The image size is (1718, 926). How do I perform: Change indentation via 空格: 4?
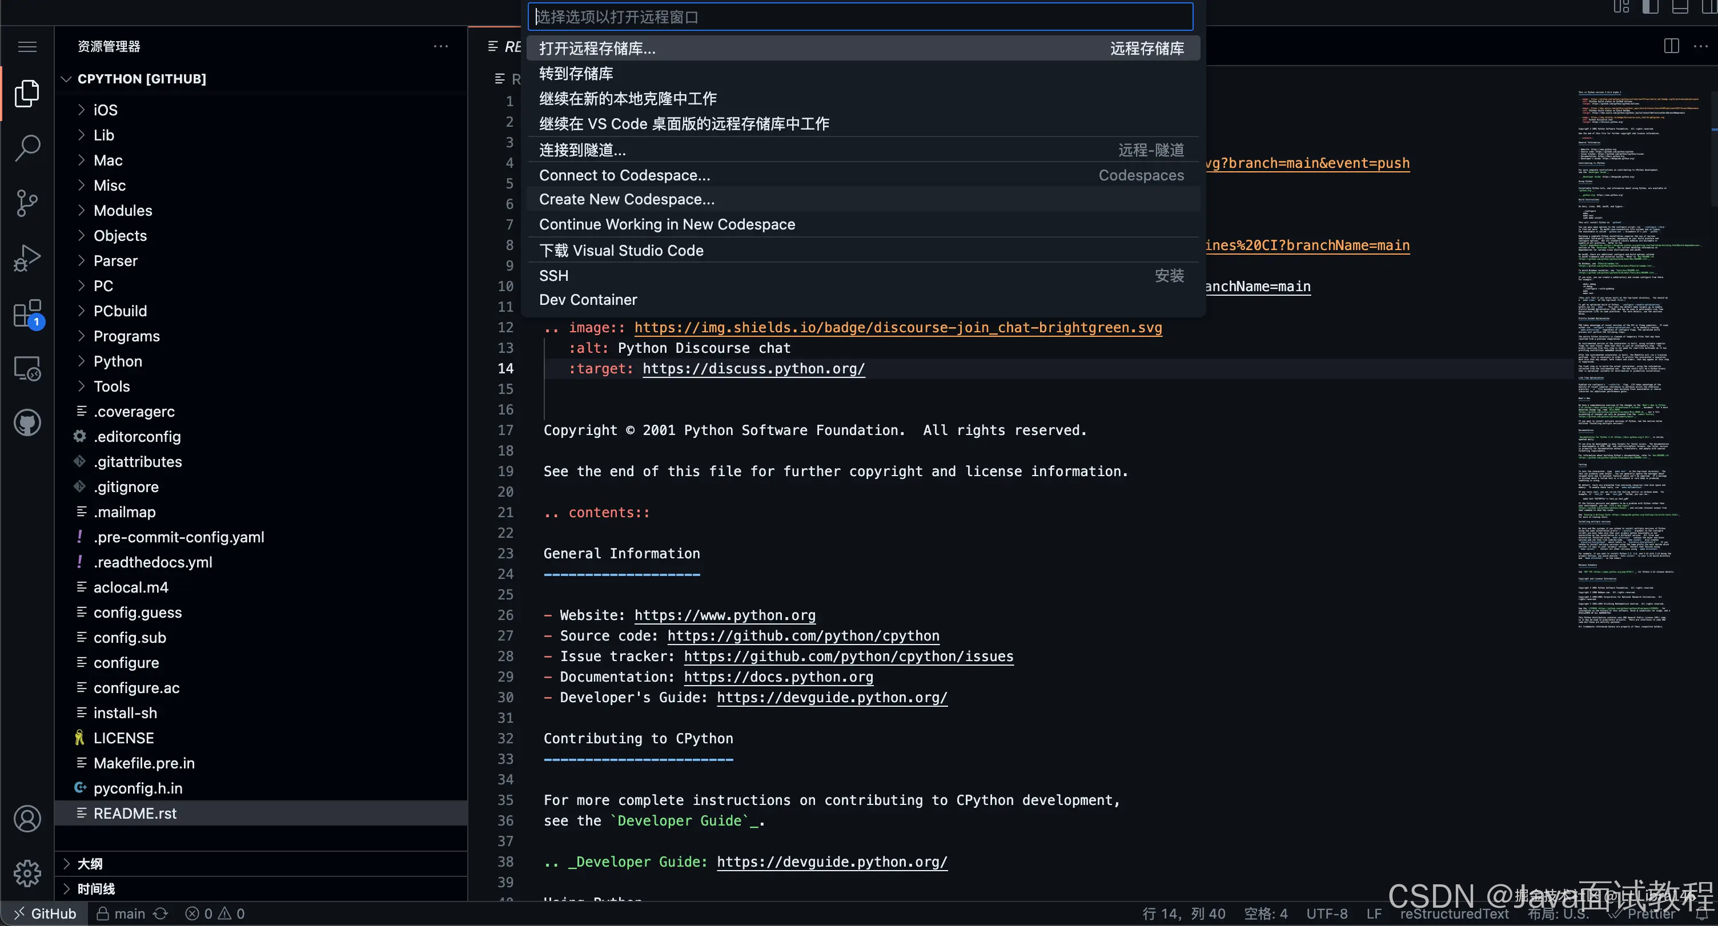pos(1266,914)
